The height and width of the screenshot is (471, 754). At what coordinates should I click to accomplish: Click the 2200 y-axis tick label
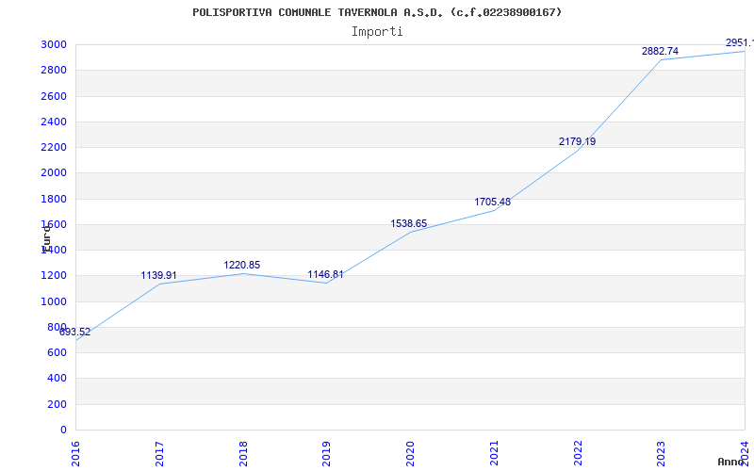click(54, 147)
